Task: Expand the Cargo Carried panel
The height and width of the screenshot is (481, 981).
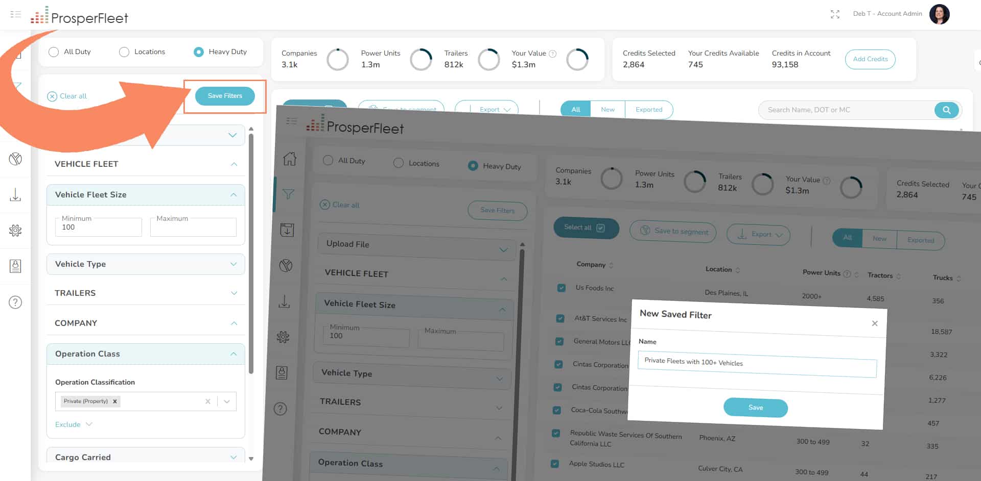Action: click(233, 457)
